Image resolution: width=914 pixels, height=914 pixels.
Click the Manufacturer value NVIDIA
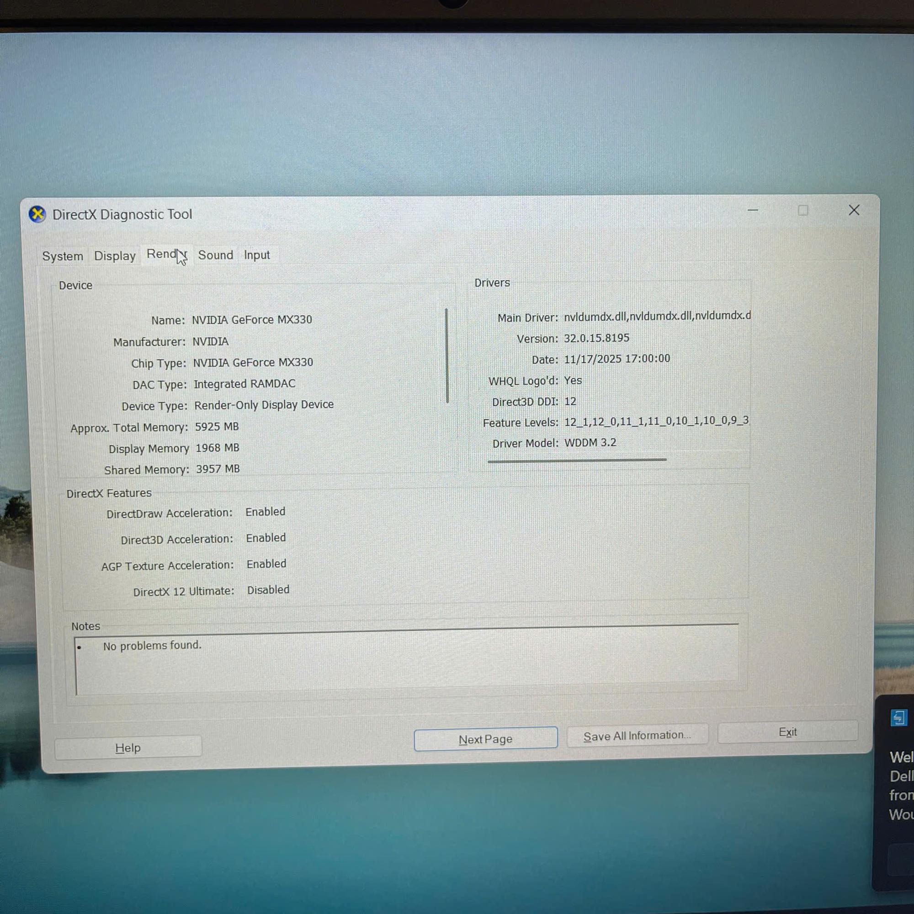(210, 341)
